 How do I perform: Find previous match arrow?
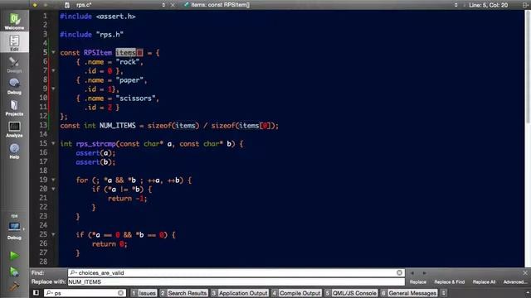[x=412, y=272]
